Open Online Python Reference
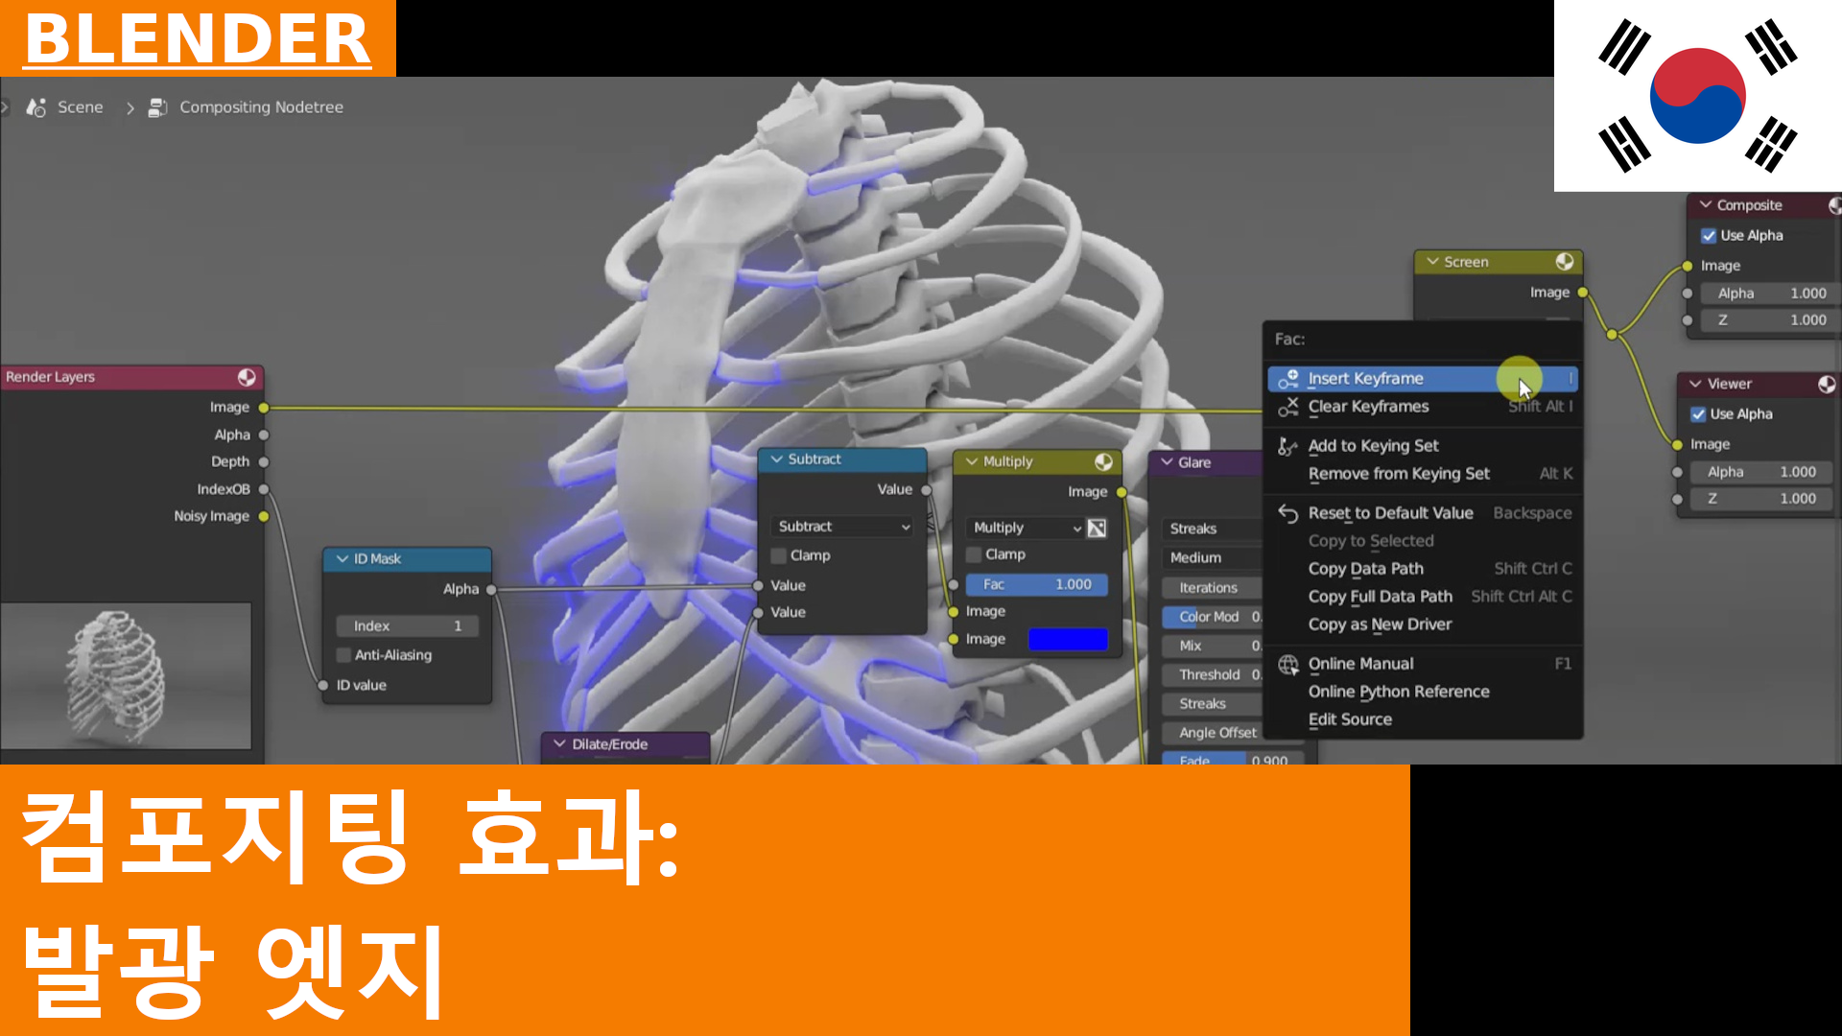Screen dimensions: 1842x1036 [x=1423, y=692]
